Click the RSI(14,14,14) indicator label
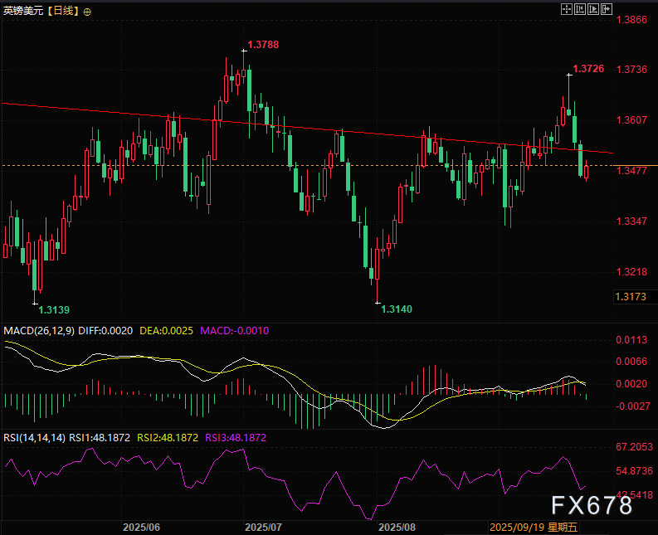 click(x=34, y=436)
